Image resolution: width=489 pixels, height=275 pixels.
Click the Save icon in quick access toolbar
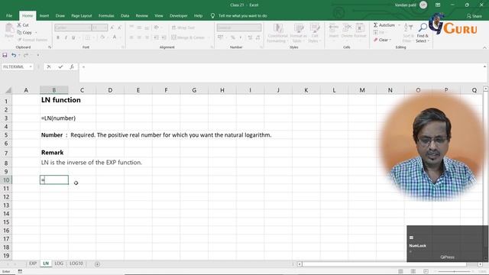click(x=5, y=55)
